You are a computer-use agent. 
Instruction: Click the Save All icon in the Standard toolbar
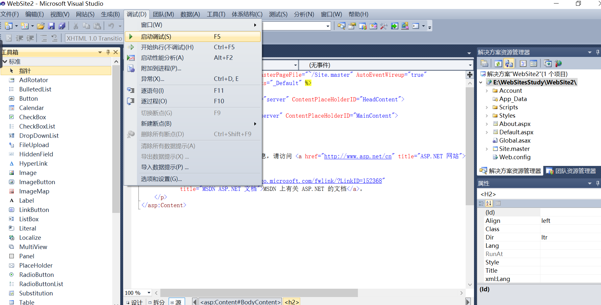pyautogui.click(x=62, y=26)
